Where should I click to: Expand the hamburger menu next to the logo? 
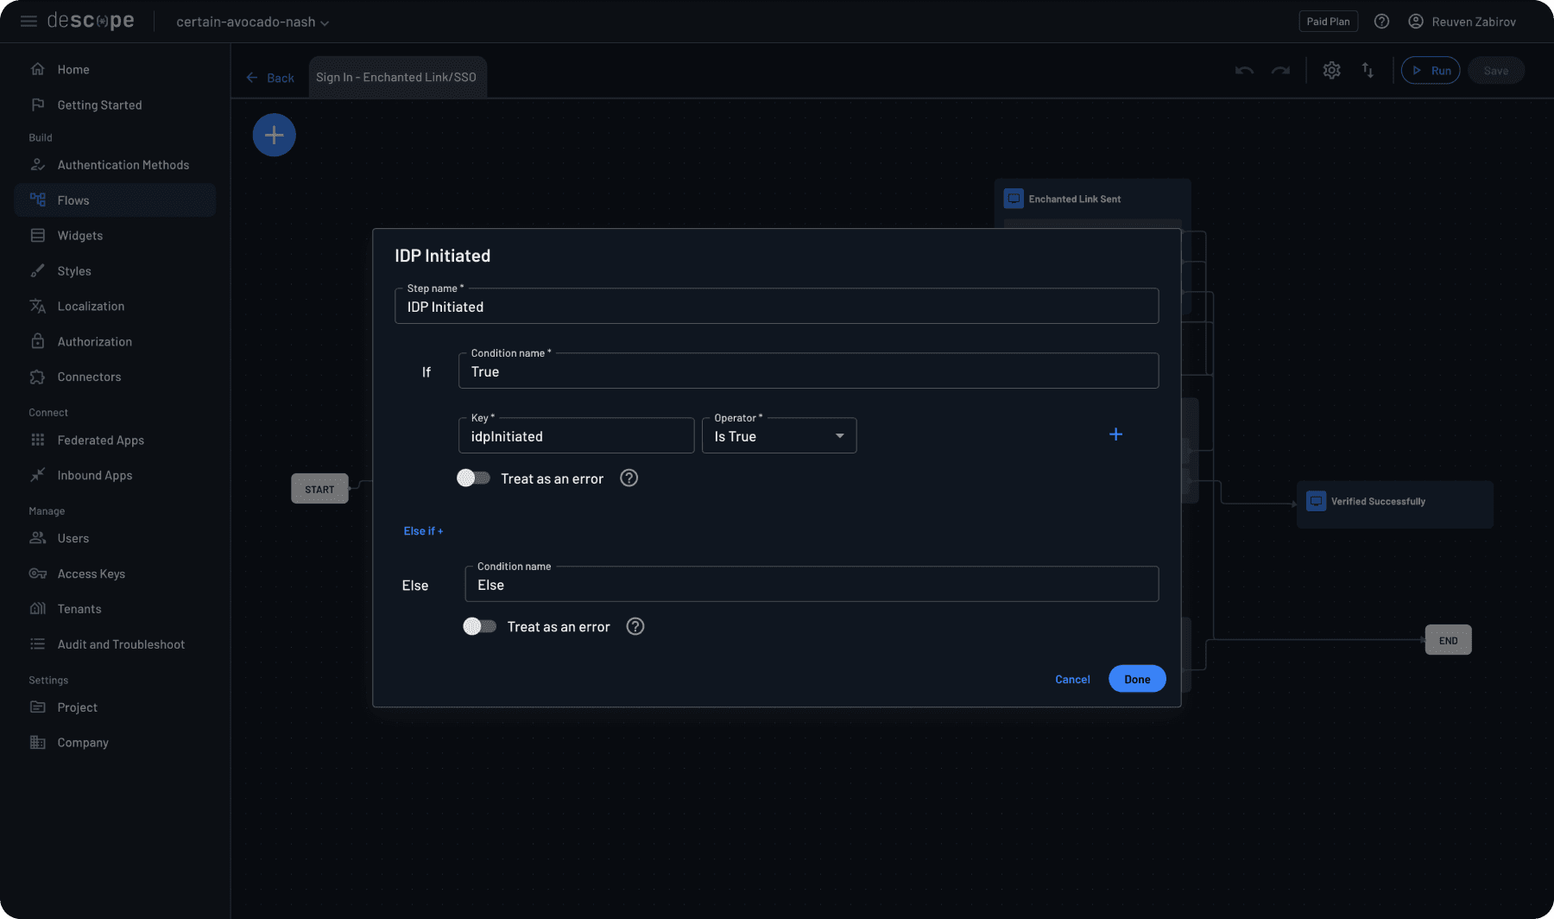pos(28,21)
